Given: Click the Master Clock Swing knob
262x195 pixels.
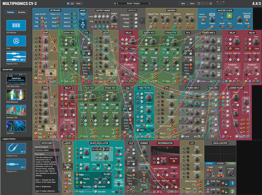Looking at the screenshot, I should coord(239,19).
